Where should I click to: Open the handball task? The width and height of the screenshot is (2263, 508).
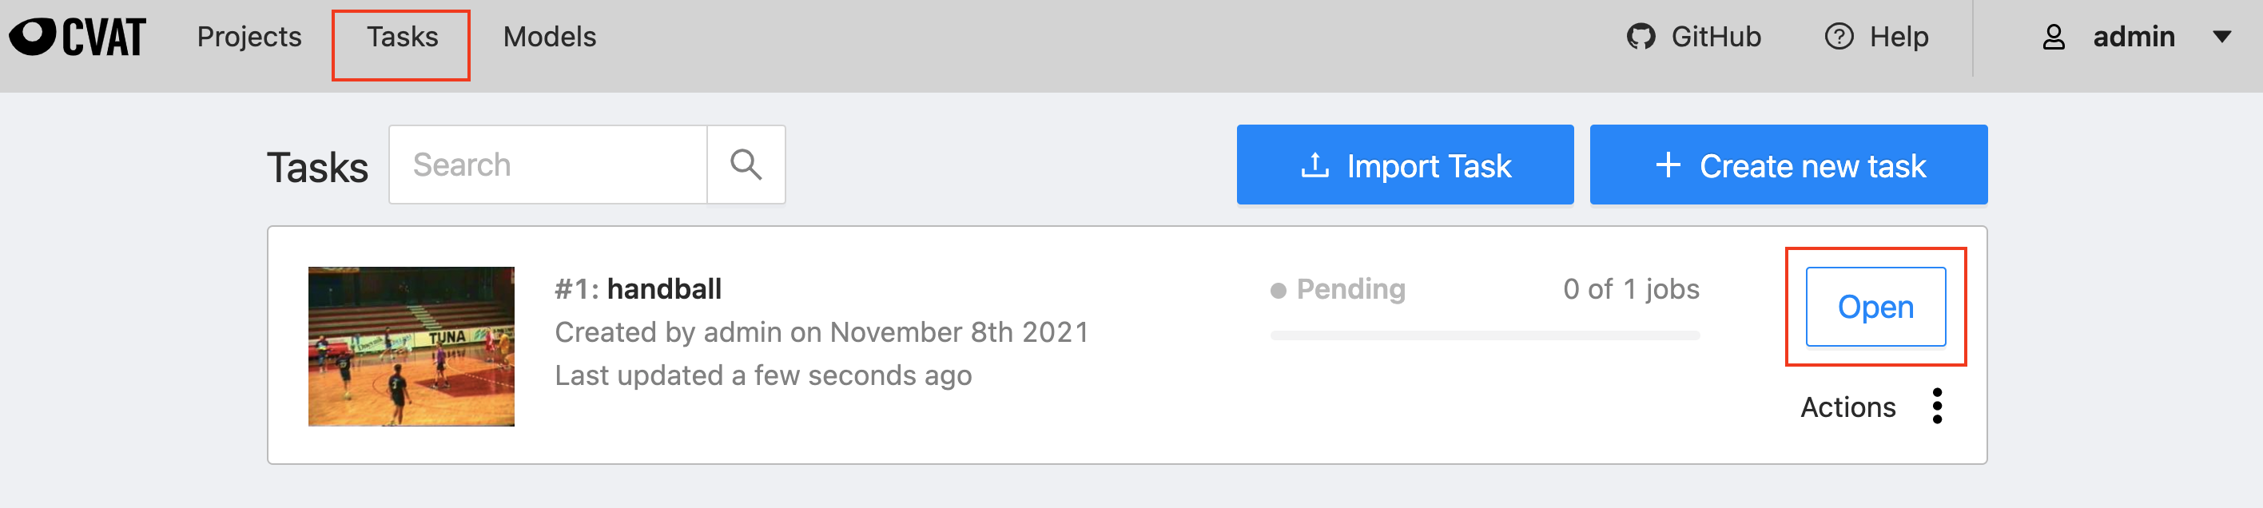[x=1875, y=307]
